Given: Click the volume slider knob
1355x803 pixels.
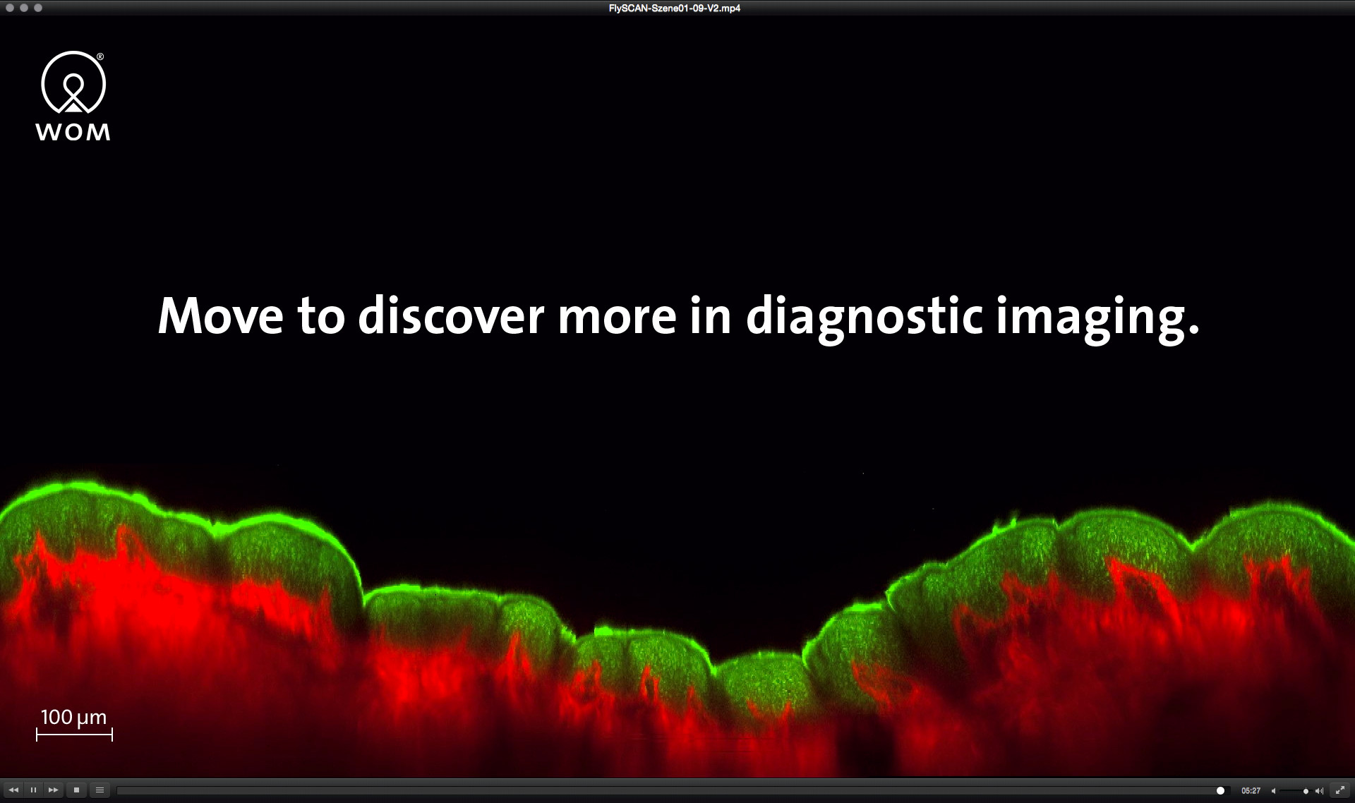Looking at the screenshot, I should coord(1306,791).
